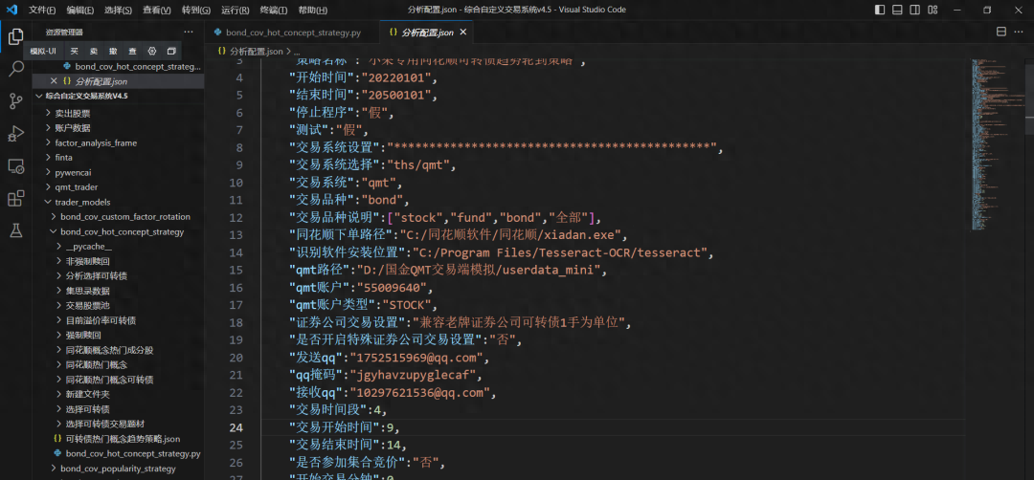1034x480 pixels.
Task: Click the VS Code logo icon
Action: 11,10
